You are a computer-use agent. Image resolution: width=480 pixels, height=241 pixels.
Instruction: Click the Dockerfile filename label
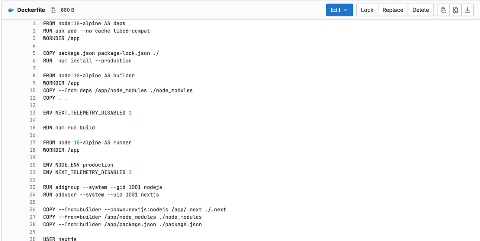(32, 10)
